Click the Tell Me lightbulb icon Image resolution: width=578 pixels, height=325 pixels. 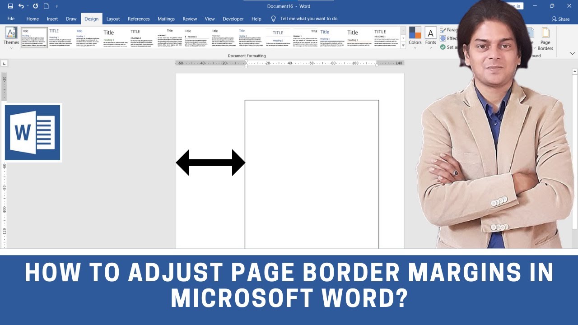(x=273, y=19)
